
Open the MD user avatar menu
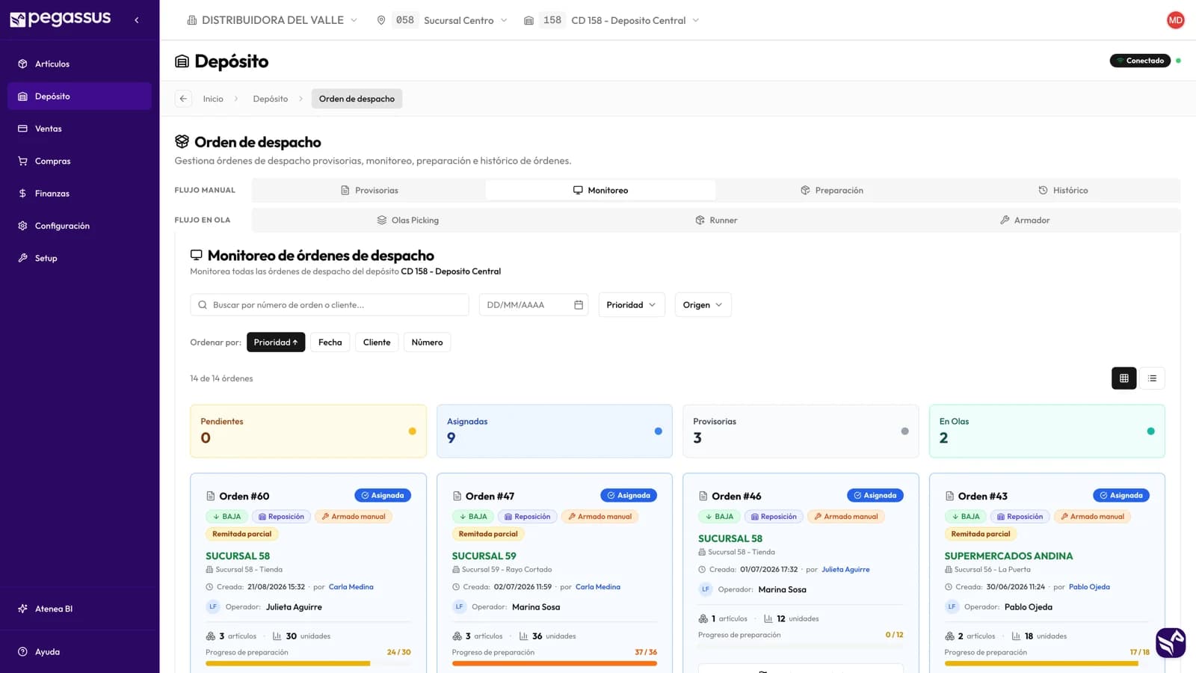click(1175, 20)
